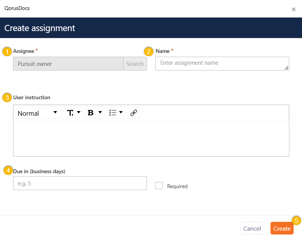Image resolution: width=302 pixels, height=241 pixels.
Task: Open the Normal paragraph style dropdown
Action: point(38,113)
